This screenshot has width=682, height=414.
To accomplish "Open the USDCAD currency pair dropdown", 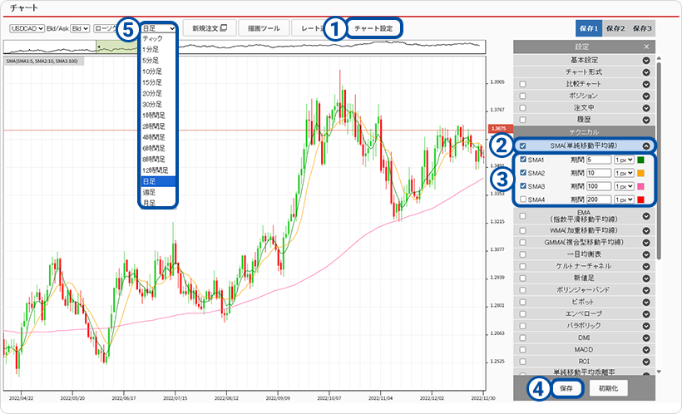I will tap(26, 28).
